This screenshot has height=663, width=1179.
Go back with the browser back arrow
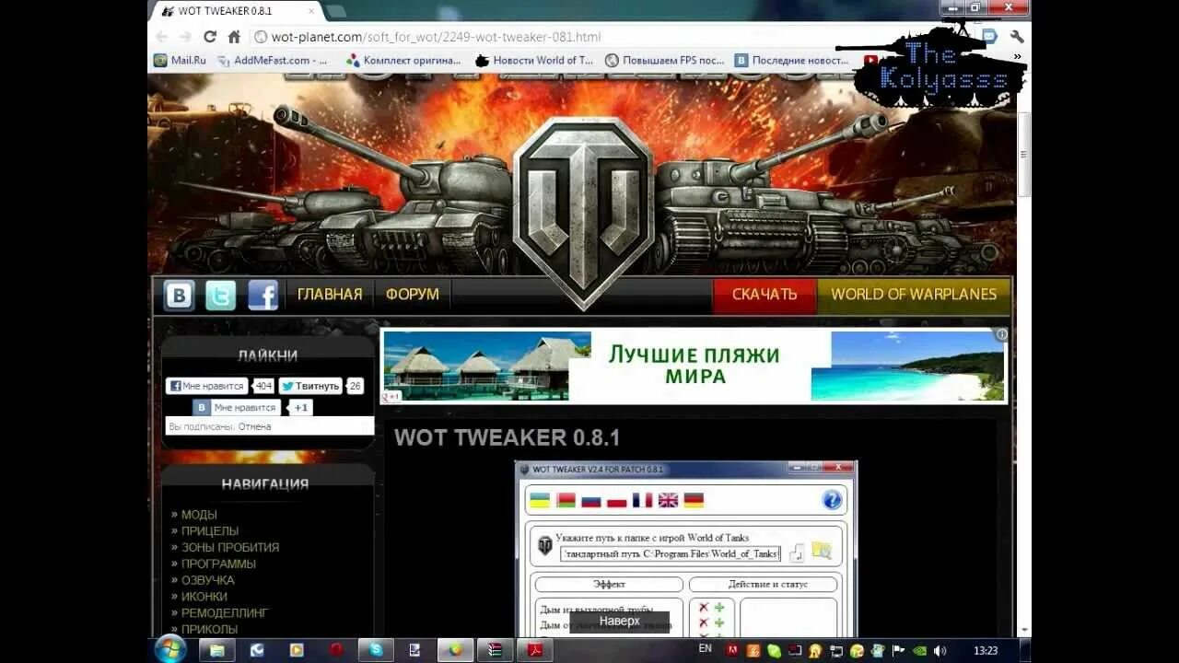[162, 37]
